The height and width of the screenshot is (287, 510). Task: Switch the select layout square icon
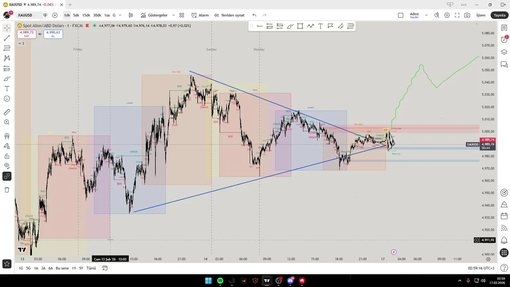(400, 15)
